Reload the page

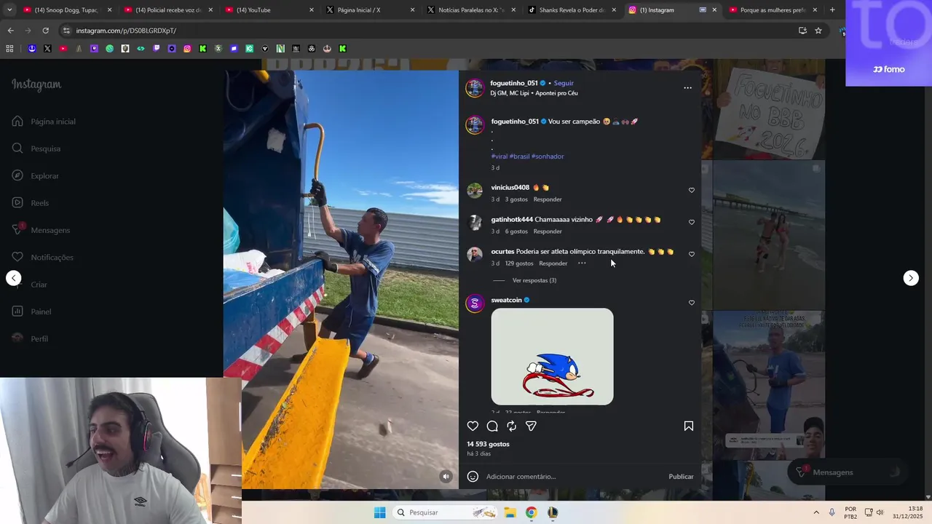pos(45,31)
